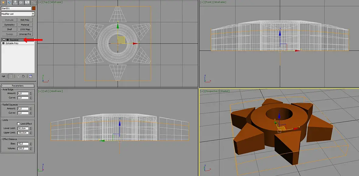359x176 pixels.
Task: Click the Lower Limit value field
Action: (23, 128)
